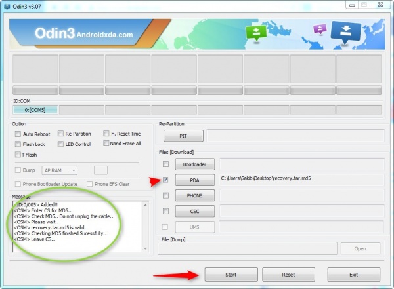Enable the Re-Partition option checkbox
Image resolution: width=394 pixels, height=289 pixels.
(60, 134)
